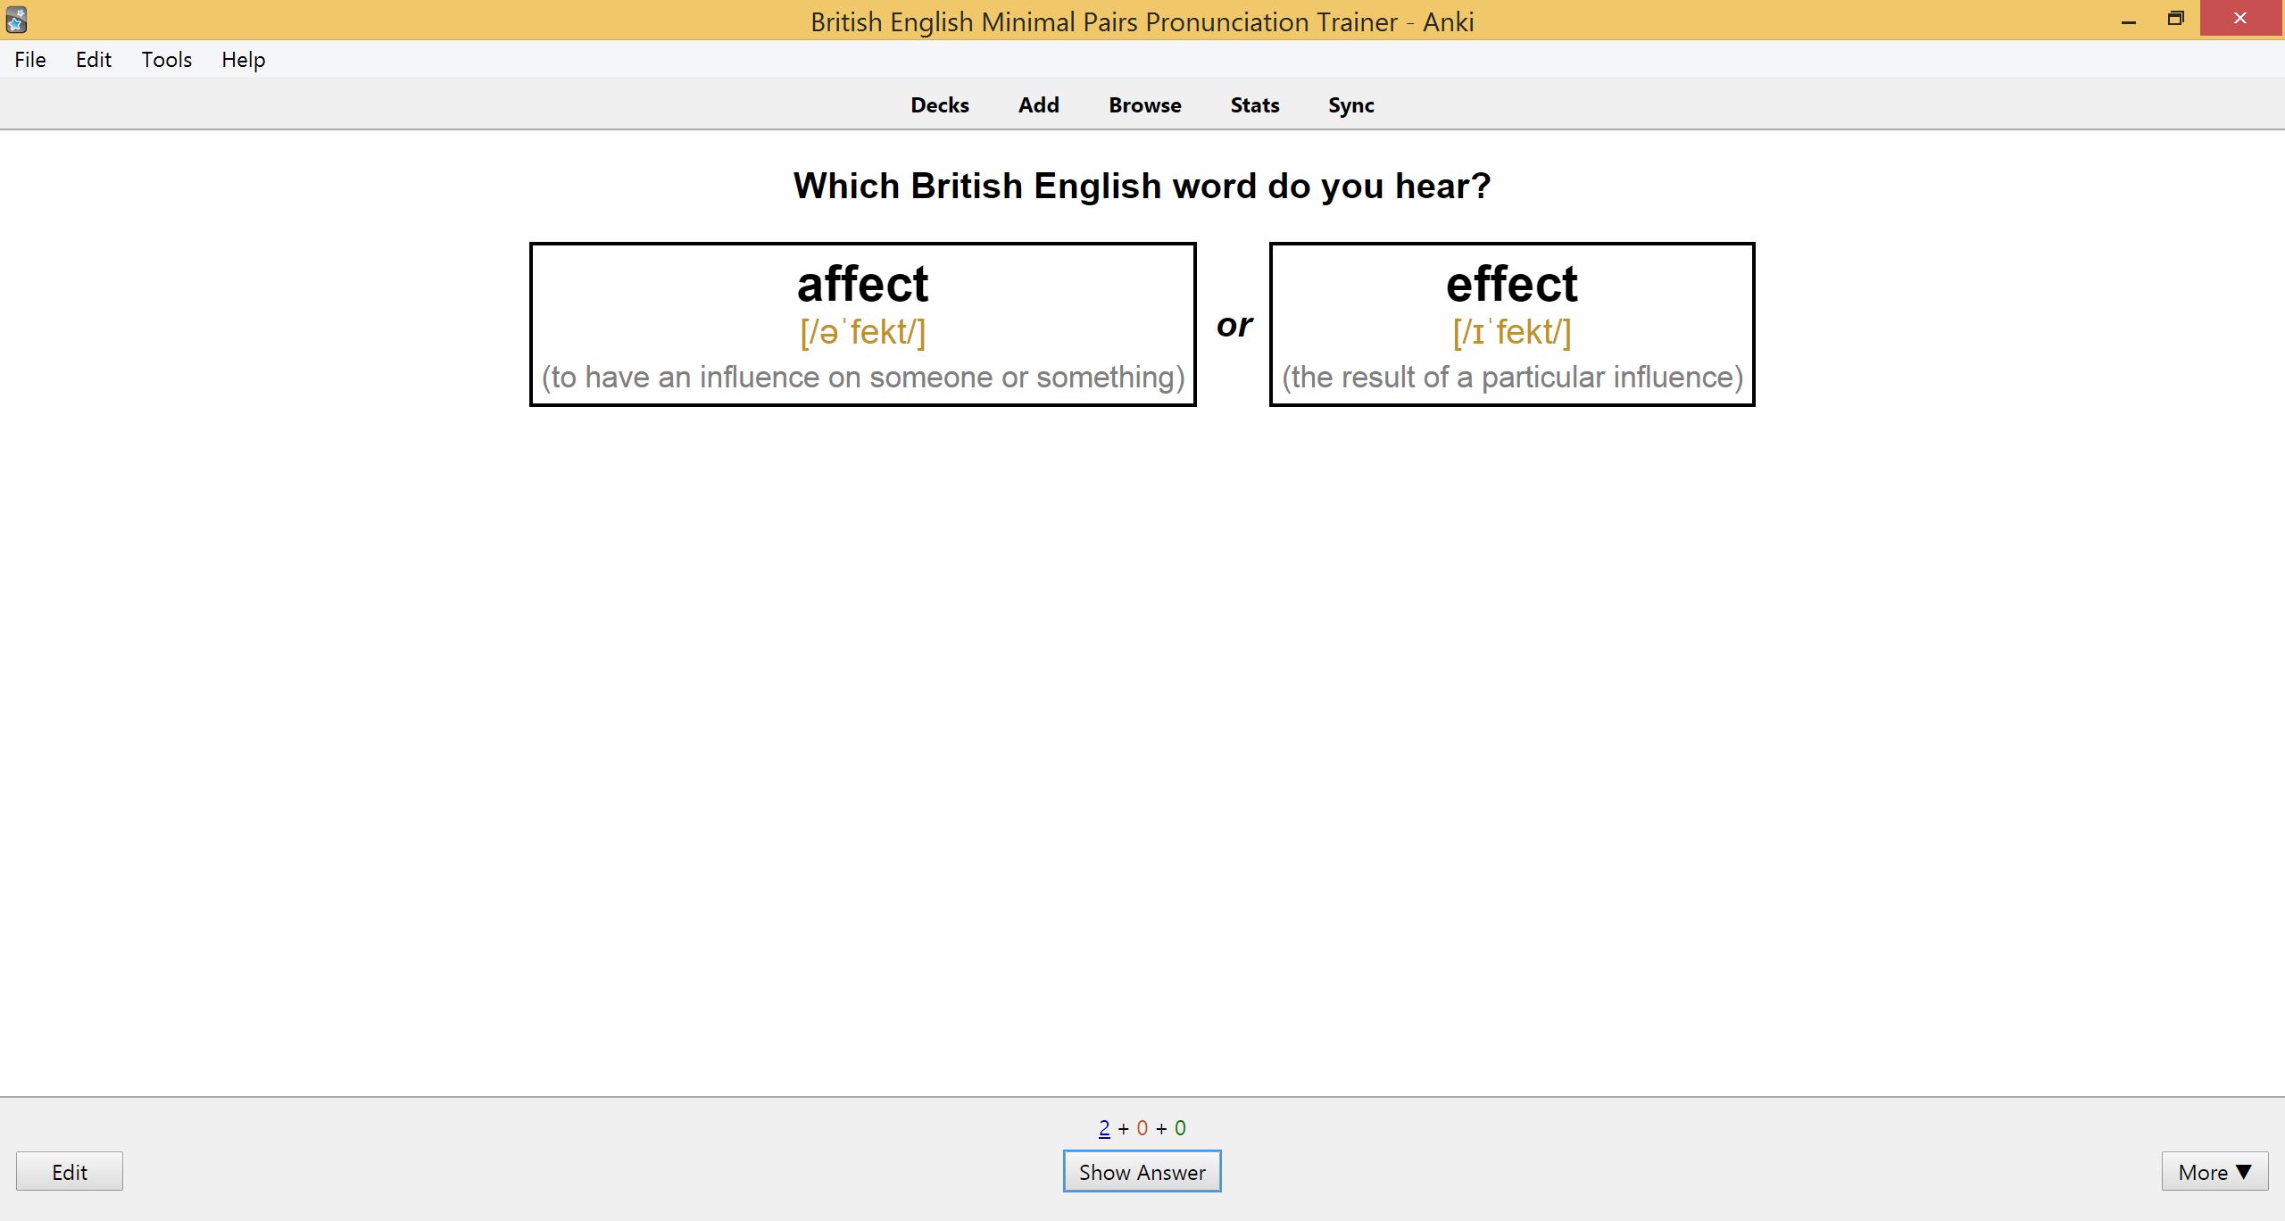Open the Help menu

click(243, 60)
